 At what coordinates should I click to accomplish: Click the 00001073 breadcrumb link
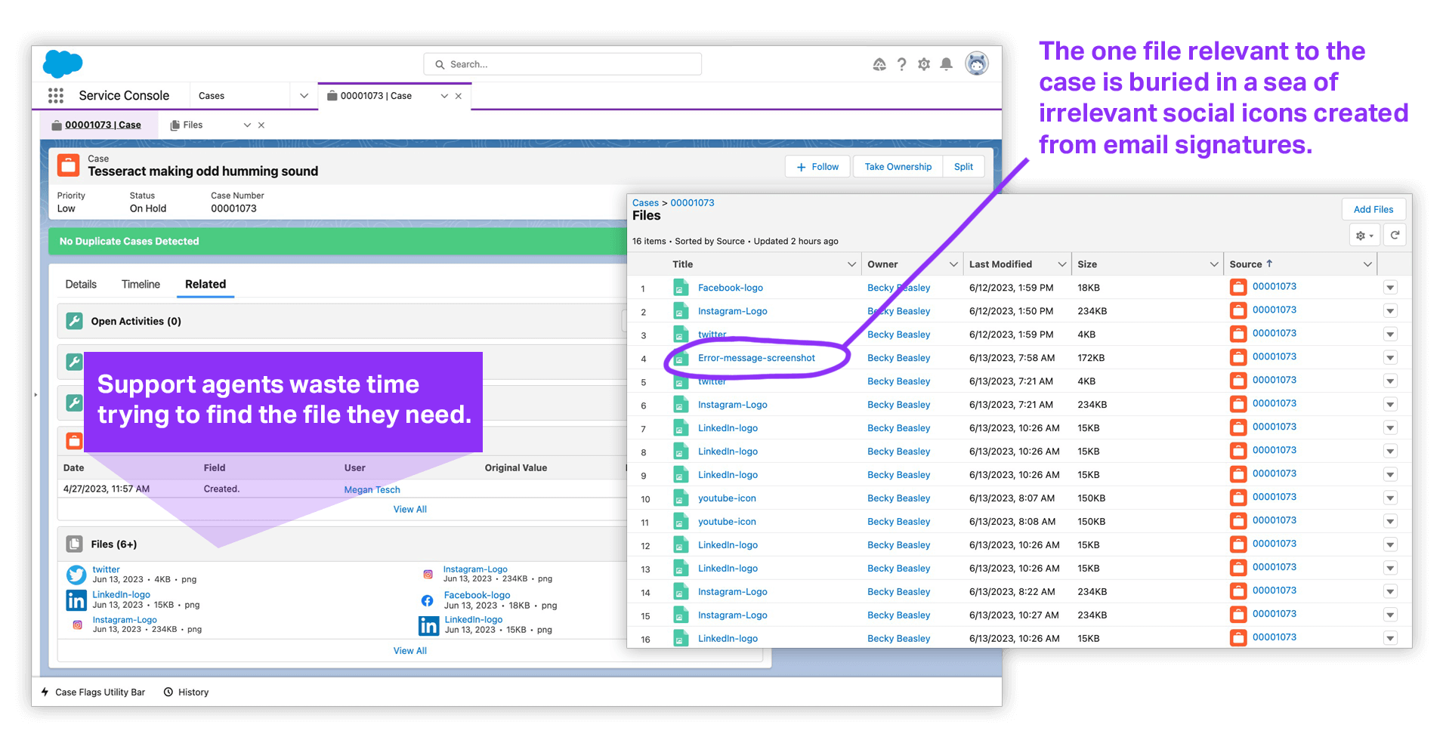(x=692, y=203)
